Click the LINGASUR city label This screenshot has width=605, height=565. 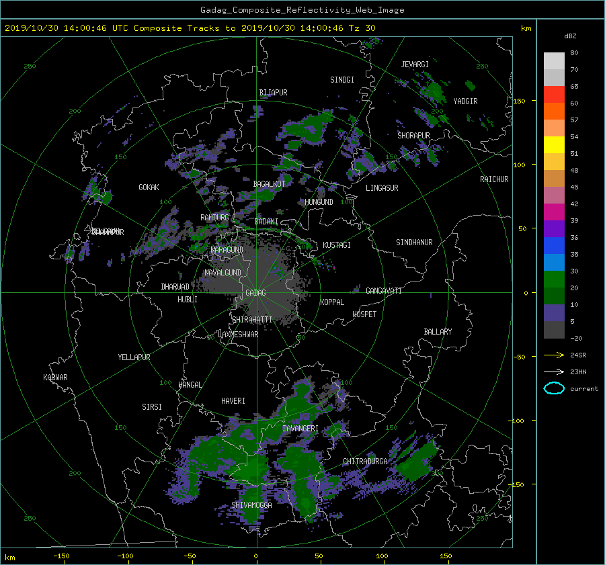(382, 188)
